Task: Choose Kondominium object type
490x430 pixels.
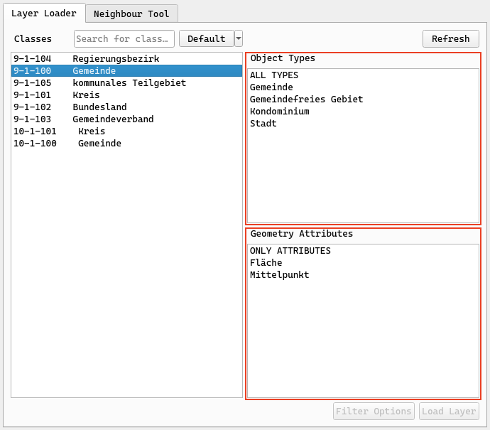Action: click(363, 112)
